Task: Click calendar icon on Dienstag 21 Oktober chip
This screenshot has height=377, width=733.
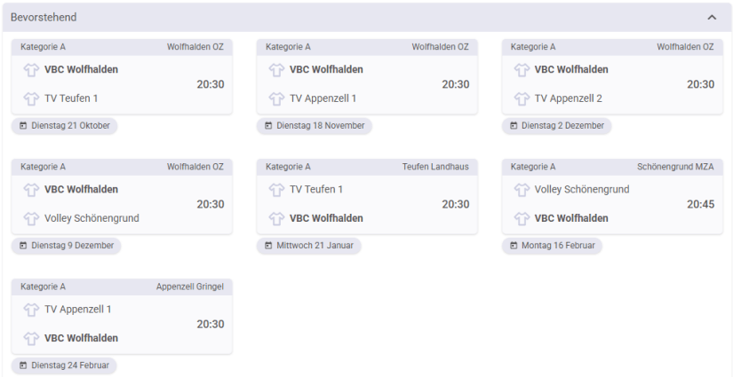Action: [x=23, y=126]
